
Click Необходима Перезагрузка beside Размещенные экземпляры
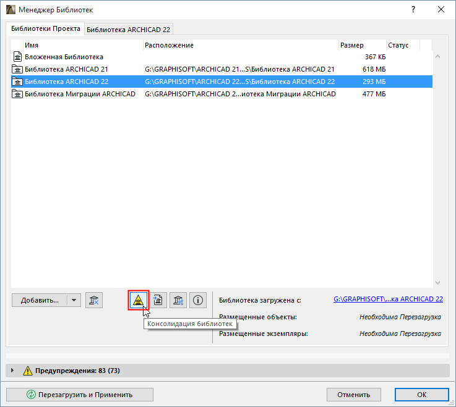(400, 334)
